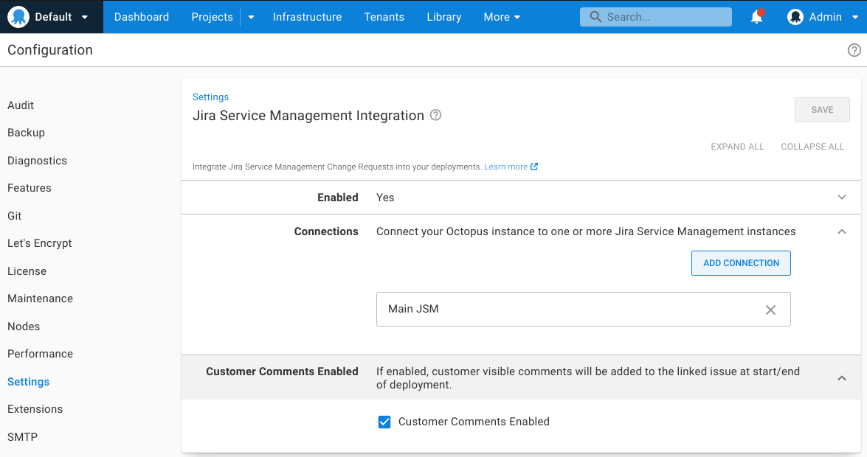This screenshot has height=457, width=867.
Task: Open the notification bell
Action: pos(756,16)
